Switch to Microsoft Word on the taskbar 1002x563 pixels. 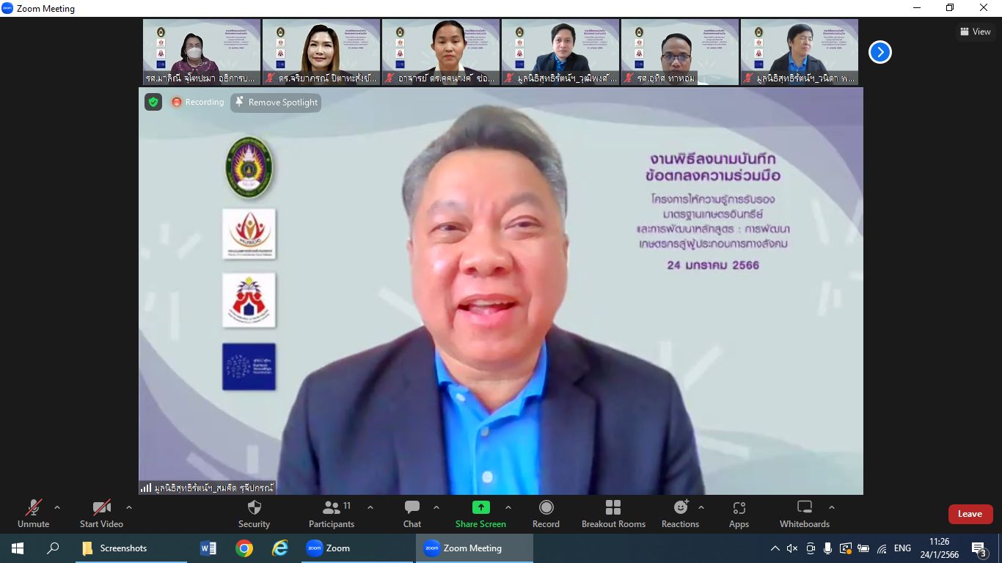click(x=208, y=548)
